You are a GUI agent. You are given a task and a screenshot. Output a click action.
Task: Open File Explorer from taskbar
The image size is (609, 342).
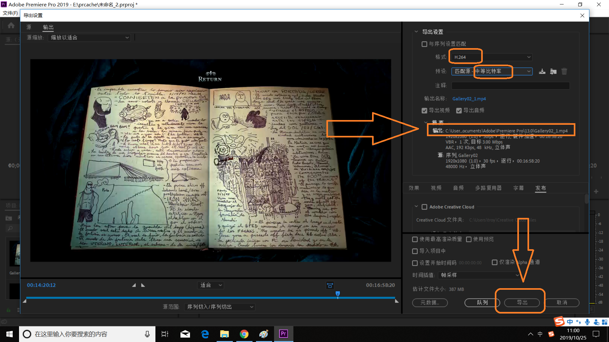coord(225,334)
